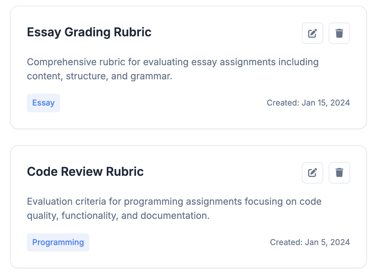The width and height of the screenshot is (378, 277).
Task: Click the 'Created: Jan 5, 2024' date
Action: coord(310,242)
